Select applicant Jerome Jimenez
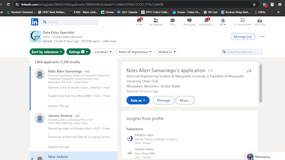The height and width of the screenshot is (160, 285). pyautogui.click(x=74, y=131)
